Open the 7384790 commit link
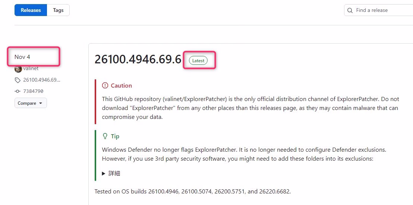The width and height of the screenshot is (413, 205). click(36, 91)
